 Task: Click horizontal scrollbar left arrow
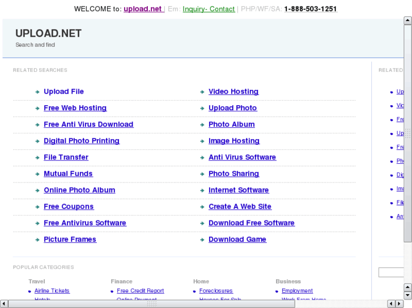tap(3, 304)
